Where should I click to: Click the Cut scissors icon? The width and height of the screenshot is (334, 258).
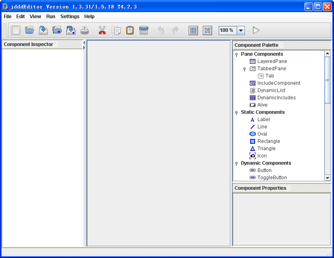click(x=102, y=30)
